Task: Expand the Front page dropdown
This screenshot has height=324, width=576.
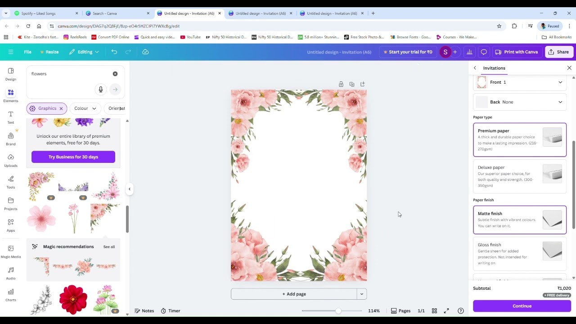Action: 520,82
